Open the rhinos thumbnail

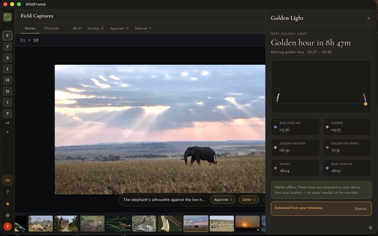click(40, 224)
